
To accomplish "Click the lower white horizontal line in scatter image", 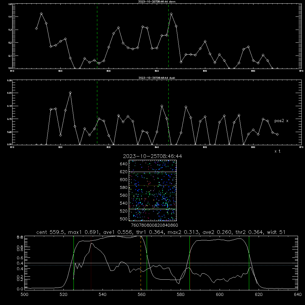I will click(x=152, y=209).
